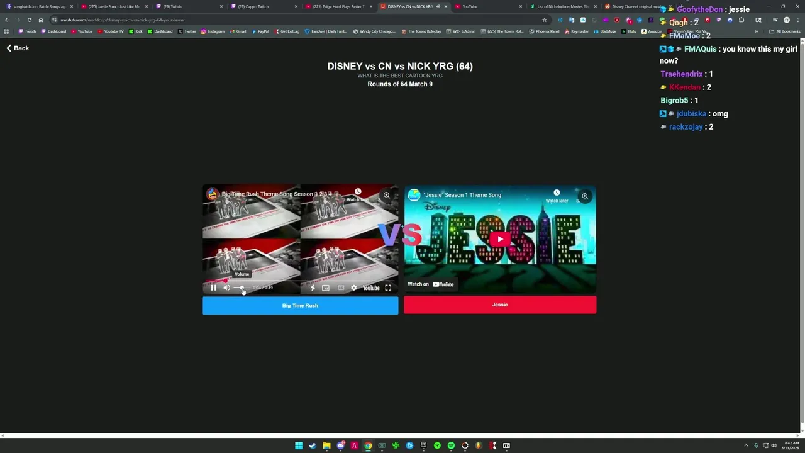Open Windows Start menu
Screen dimensions: 805x453
pyautogui.click(x=299, y=445)
